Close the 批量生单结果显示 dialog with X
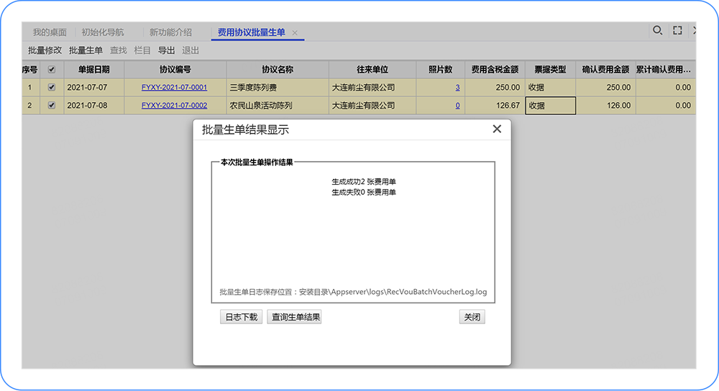The image size is (719, 391). [x=496, y=129]
